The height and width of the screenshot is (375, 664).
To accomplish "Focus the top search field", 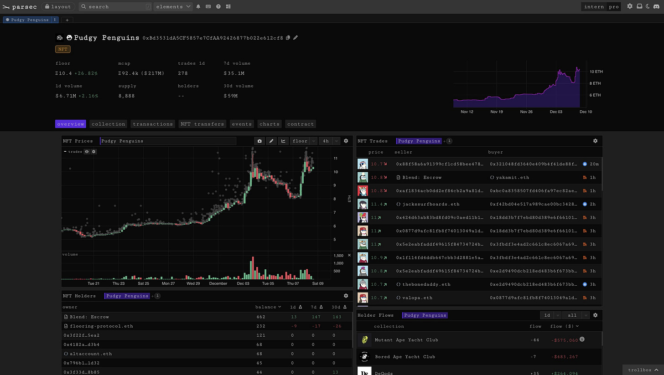I will (x=115, y=6).
